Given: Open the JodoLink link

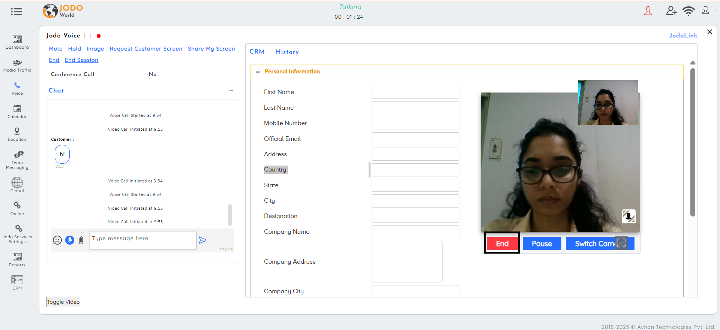Looking at the screenshot, I should pos(683,35).
